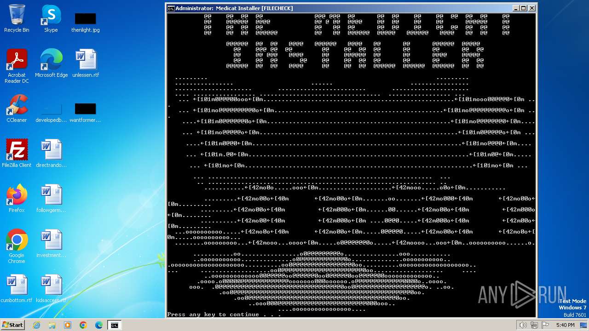Open the Action Center flag icon
The height and width of the screenshot is (331, 589).
(544, 325)
